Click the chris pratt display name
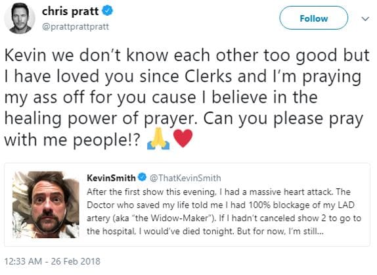This screenshot has height=275, width=377. pos(70,11)
